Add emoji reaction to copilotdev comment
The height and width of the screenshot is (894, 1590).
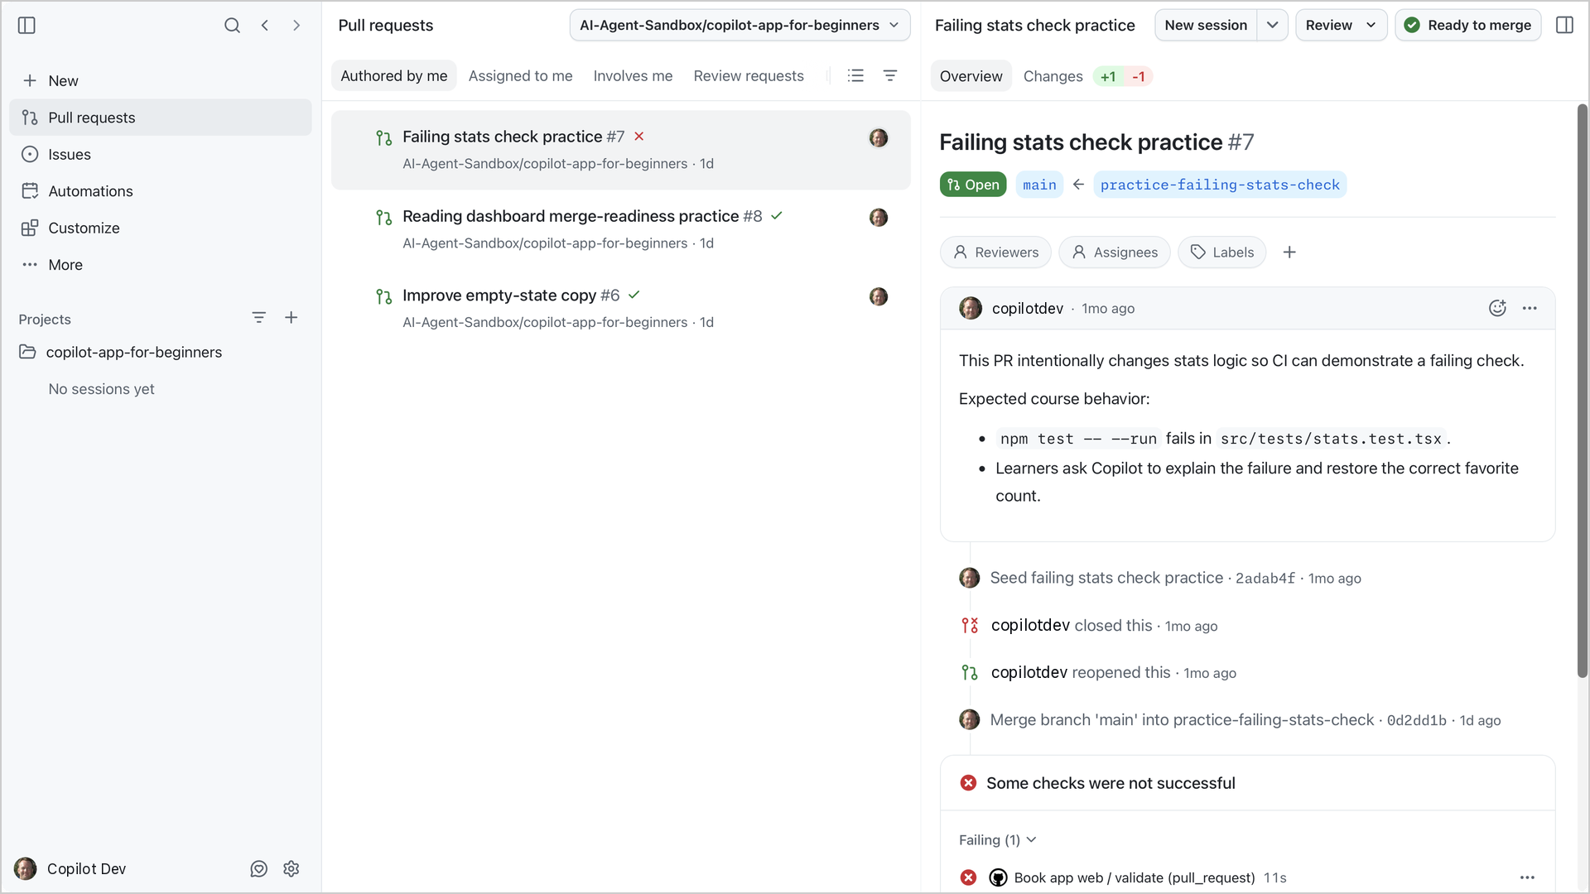1497,308
